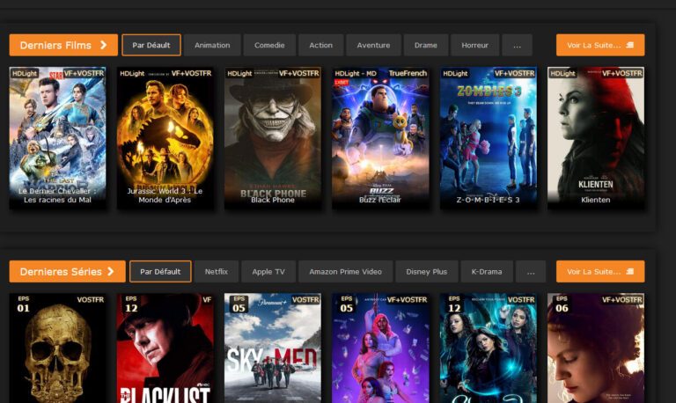Open golden skull series poster EPS 01

57,348
